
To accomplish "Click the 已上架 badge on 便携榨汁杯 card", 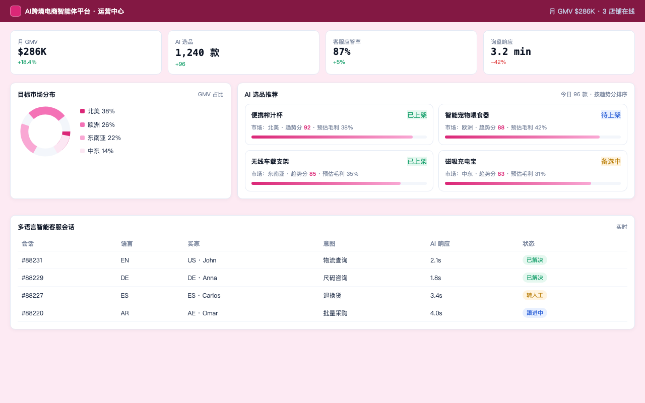I will click(x=417, y=115).
